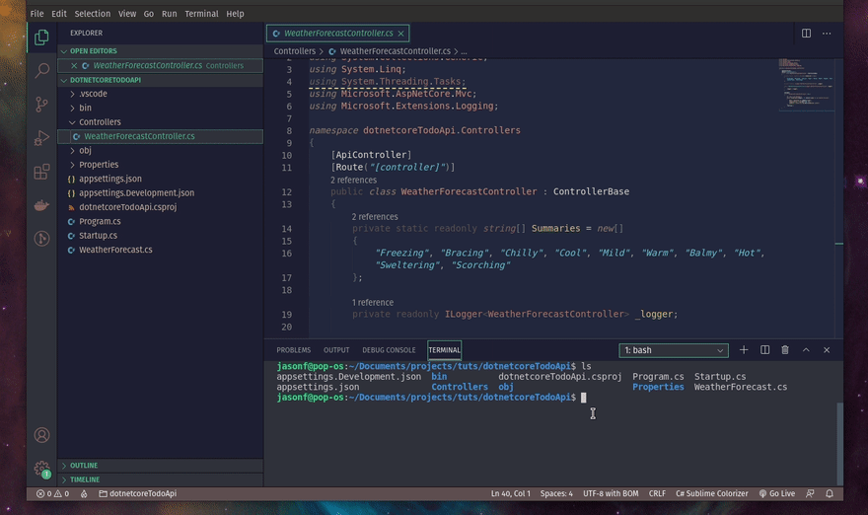Screen dimensions: 868x515
Task: Expand the Timeline section
Action: tap(161, 479)
